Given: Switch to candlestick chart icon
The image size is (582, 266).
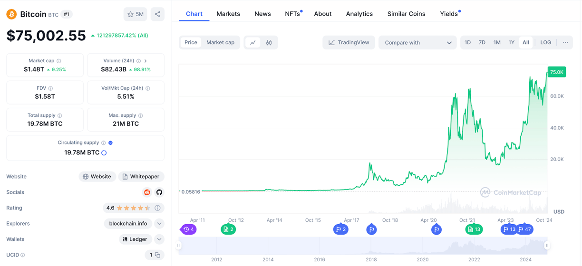Looking at the screenshot, I should (269, 43).
